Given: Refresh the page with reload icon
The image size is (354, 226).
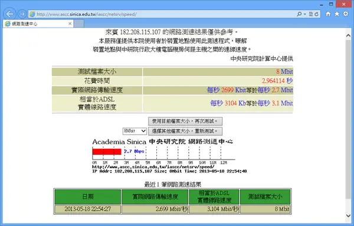Looking at the screenshot, I should click(316, 14).
